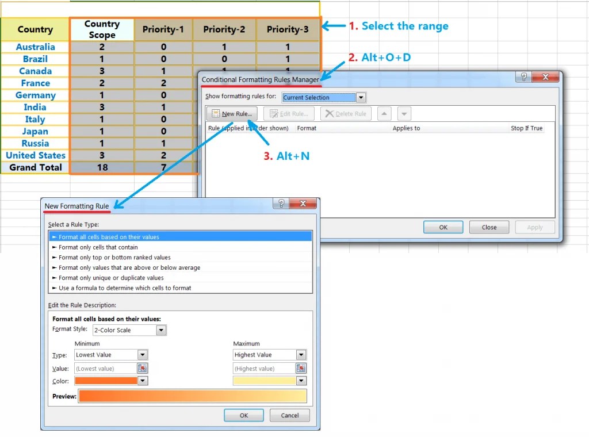Open the Show formatting rules for dropdown
The width and height of the screenshot is (589, 437).
click(x=361, y=97)
